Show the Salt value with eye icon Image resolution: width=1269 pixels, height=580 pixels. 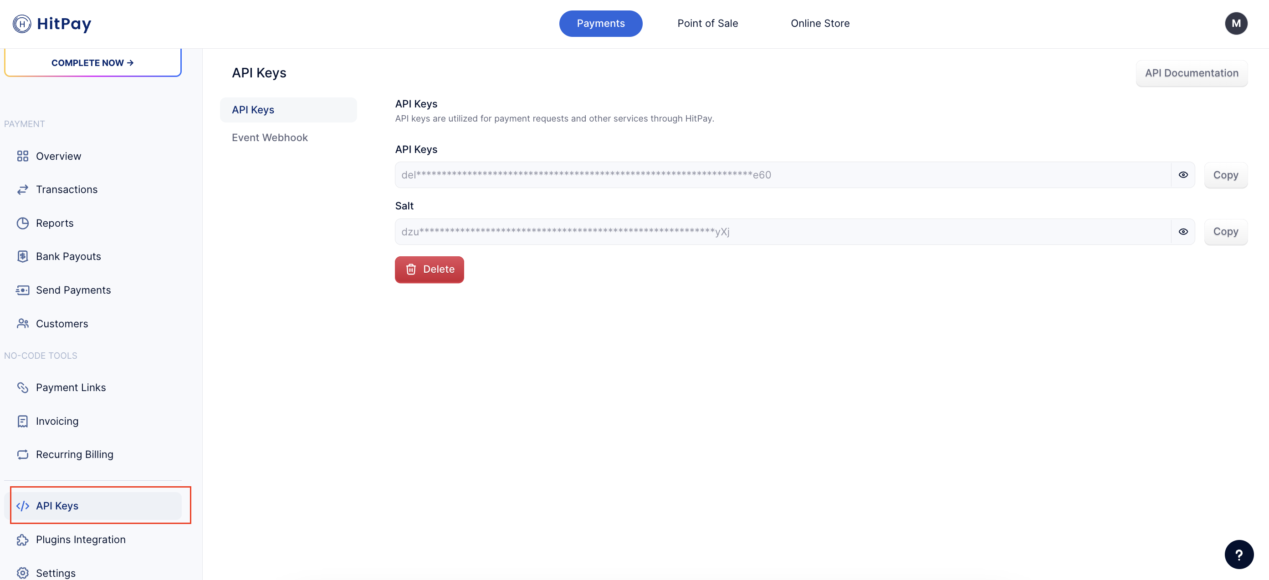coord(1183,231)
